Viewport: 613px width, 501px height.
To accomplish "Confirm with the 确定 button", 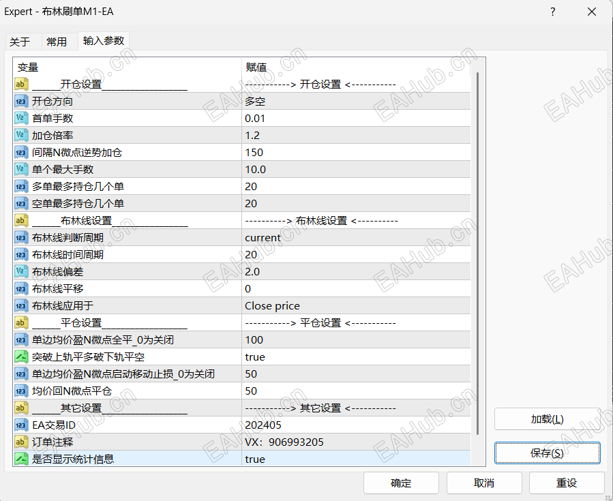I will click(x=401, y=483).
